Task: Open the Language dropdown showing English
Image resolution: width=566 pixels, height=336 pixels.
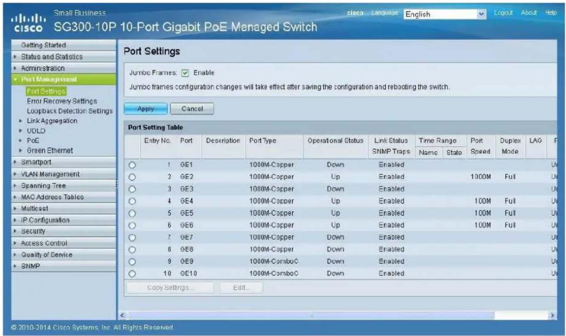Action: pyautogui.click(x=445, y=14)
